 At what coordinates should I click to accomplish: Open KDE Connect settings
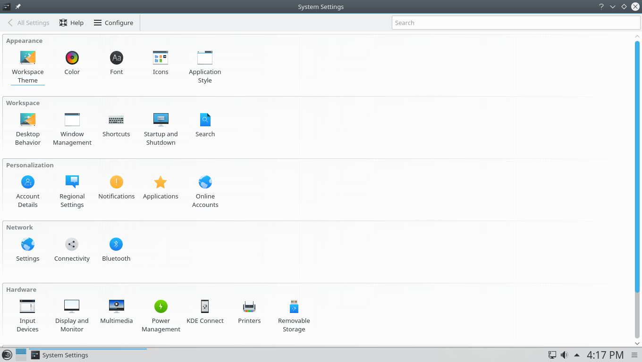(205, 312)
